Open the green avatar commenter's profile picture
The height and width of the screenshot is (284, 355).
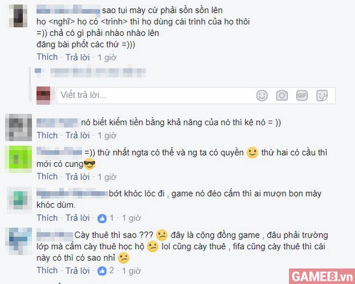[18, 159]
